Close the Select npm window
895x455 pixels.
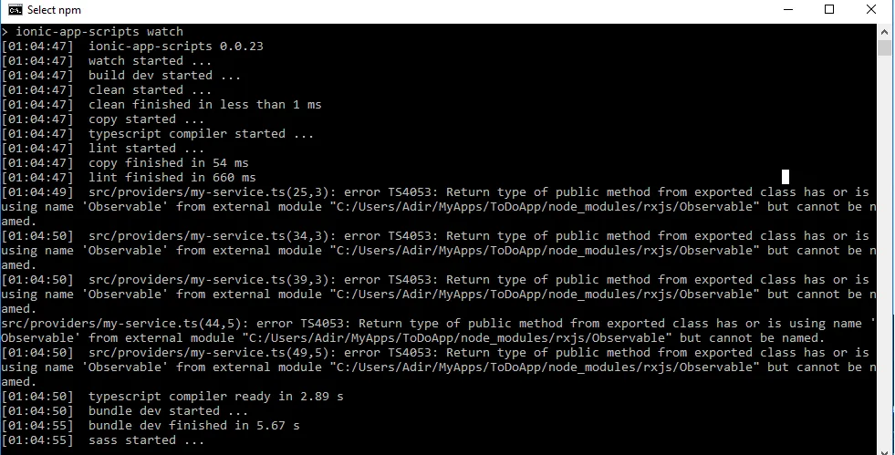[871, 10]
